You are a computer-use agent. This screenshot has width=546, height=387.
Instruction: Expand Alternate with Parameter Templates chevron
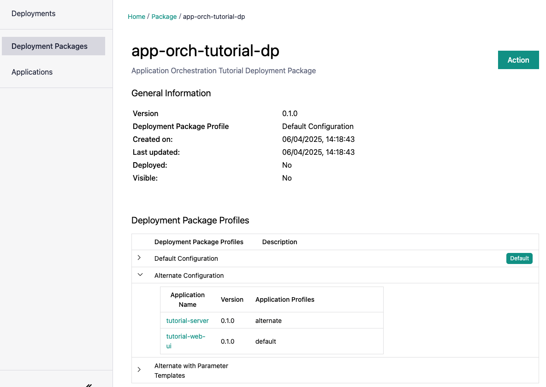coord(139,369)
